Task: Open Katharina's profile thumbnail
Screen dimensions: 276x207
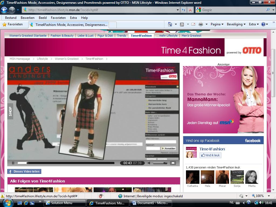Action: tap(192, 177)
